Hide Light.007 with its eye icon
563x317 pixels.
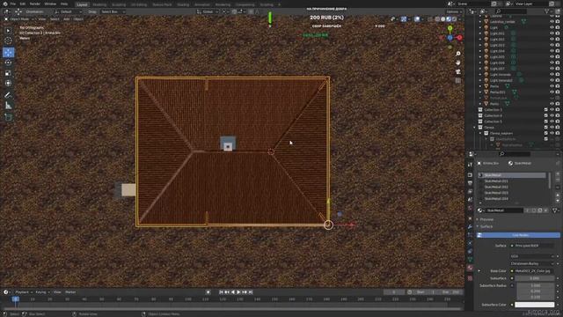[552, 69]
